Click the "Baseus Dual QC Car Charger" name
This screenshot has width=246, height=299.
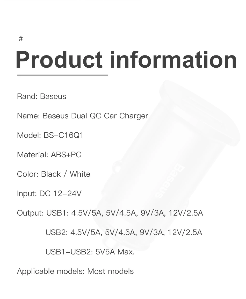(x=95, y=116)
